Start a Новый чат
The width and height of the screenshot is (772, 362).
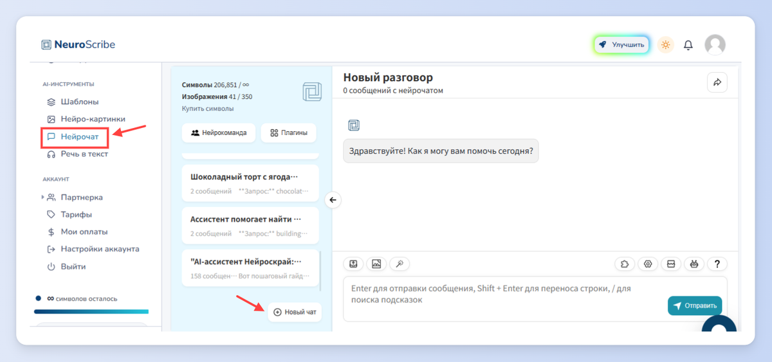click(x=295, y=312)
